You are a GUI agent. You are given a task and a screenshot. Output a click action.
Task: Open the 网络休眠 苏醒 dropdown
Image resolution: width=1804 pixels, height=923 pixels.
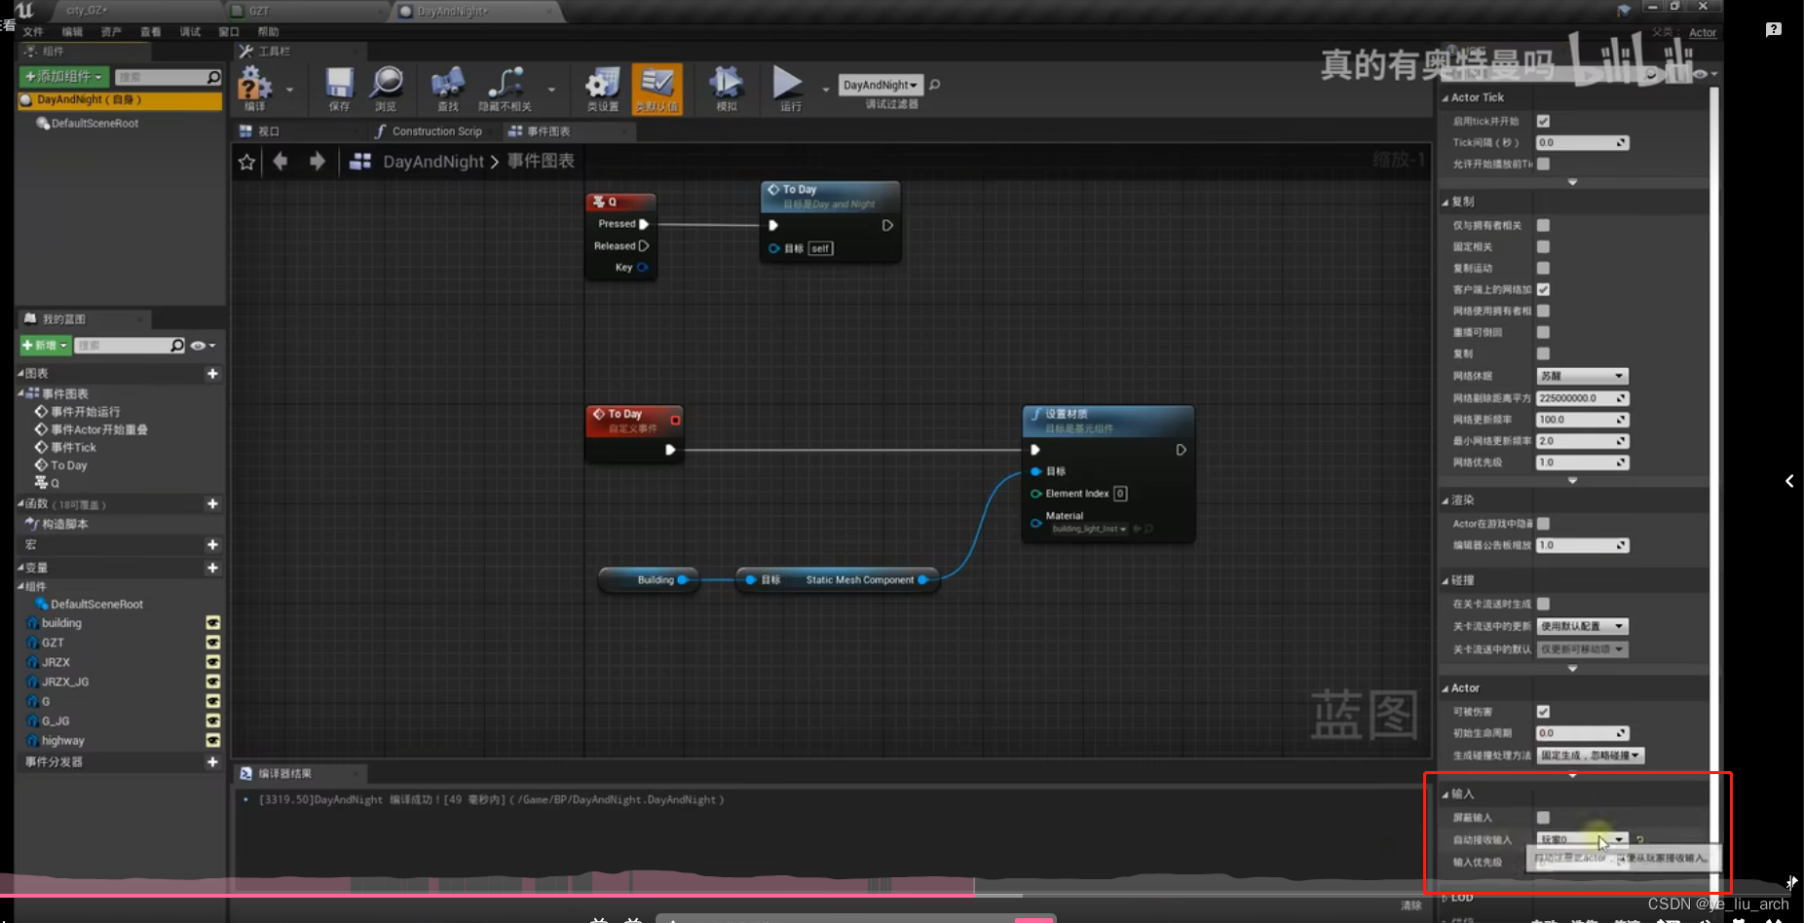1582,376
